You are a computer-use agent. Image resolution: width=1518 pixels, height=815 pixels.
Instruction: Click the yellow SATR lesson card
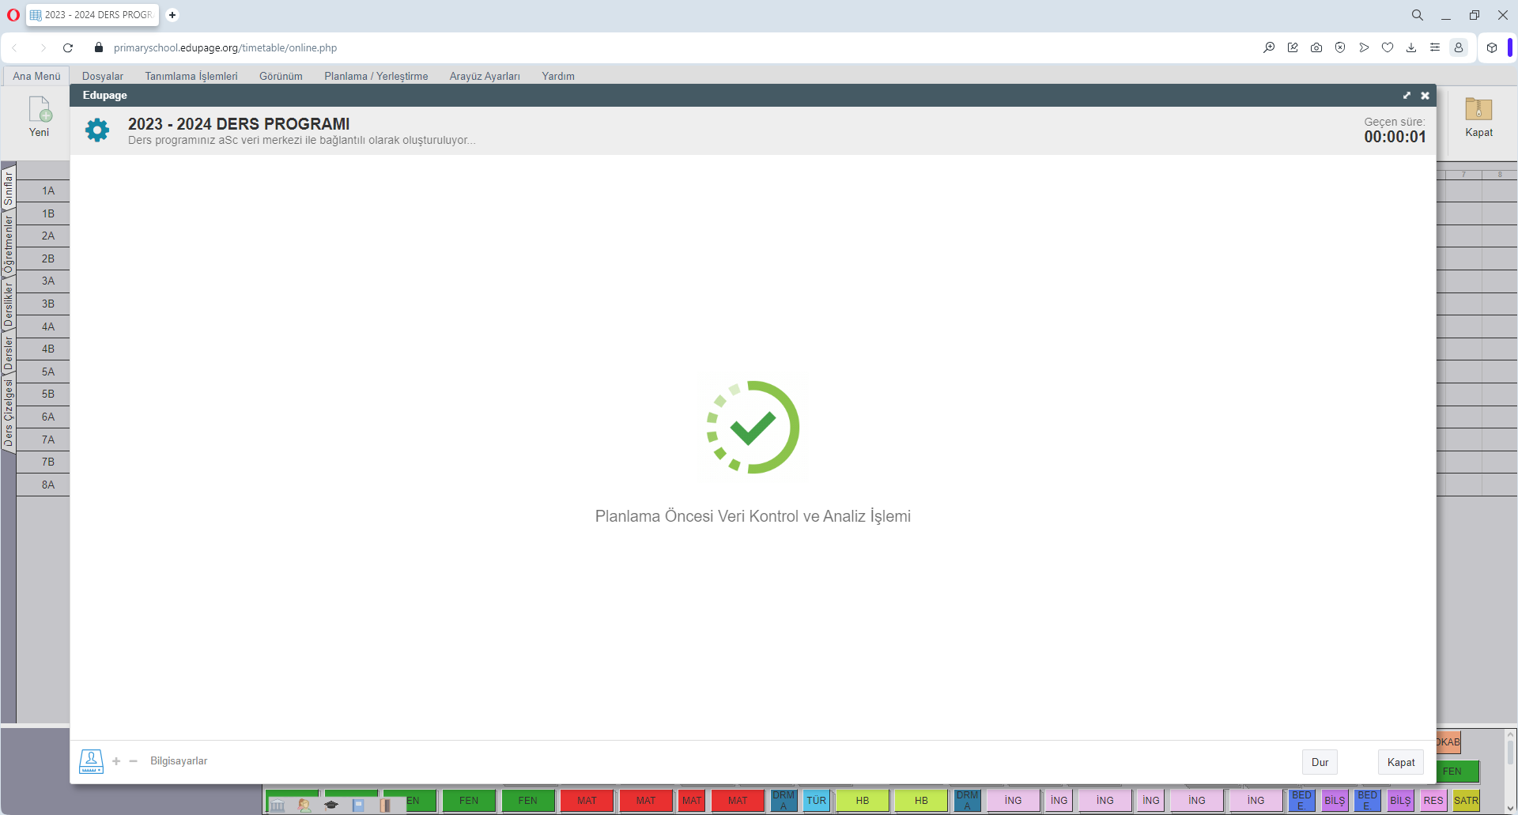(x=1467, y=800)
